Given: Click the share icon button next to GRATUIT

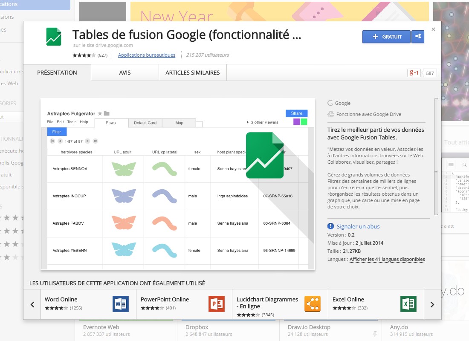Looking at the screenshot, I should [x=418, y=37].
